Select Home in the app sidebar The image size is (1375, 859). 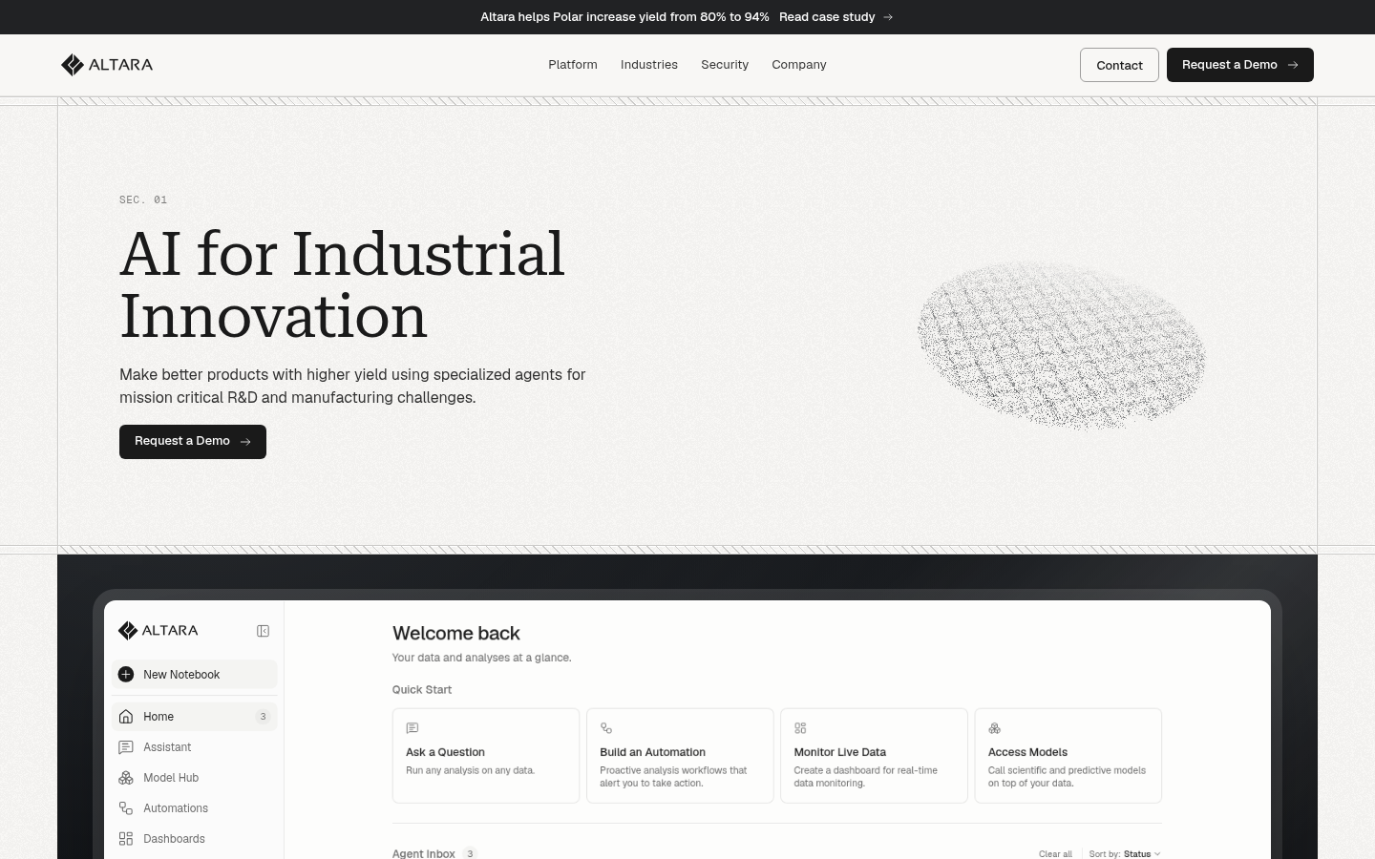(x=194, y=717)
